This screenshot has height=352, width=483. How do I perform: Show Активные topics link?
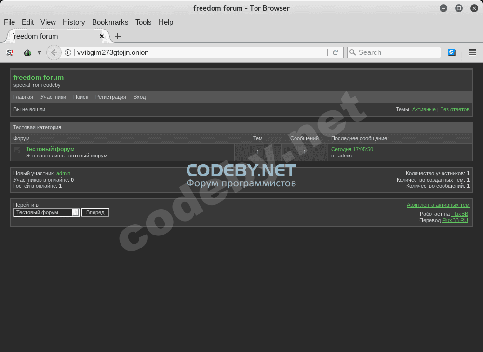coord(424,109)
